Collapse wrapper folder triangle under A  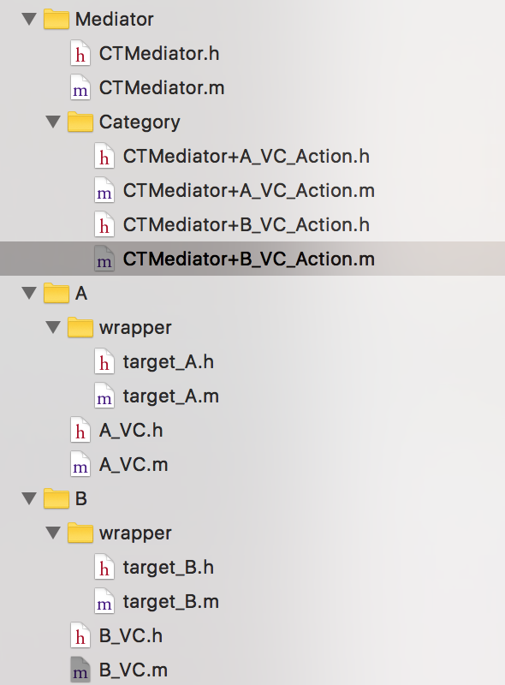[x=53, y=327]
